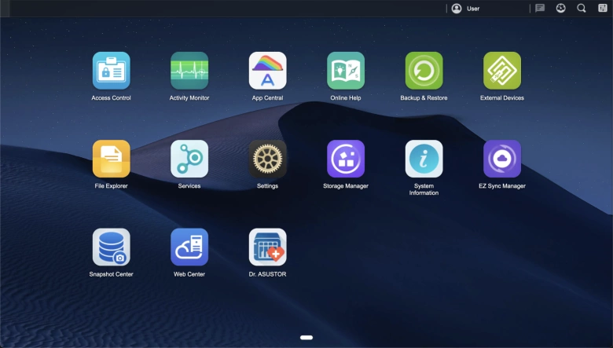Click the desktop page indicator dot
This screenshot has width=613, height=348.
click(x=306, y=338)
